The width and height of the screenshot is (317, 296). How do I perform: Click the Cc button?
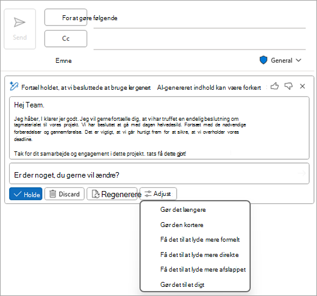point(66,38)
